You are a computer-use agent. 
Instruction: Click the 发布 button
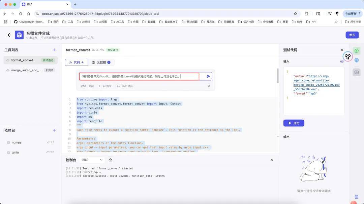coord(352,35)
